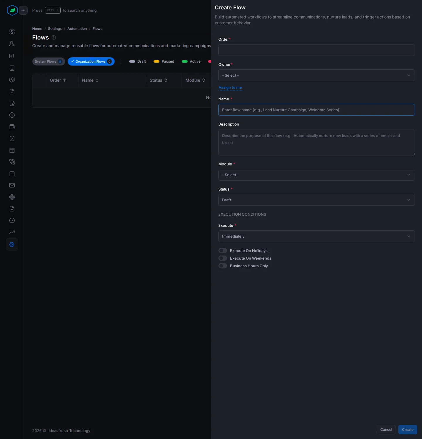Focus the flow Name input field

coord(316,110)
